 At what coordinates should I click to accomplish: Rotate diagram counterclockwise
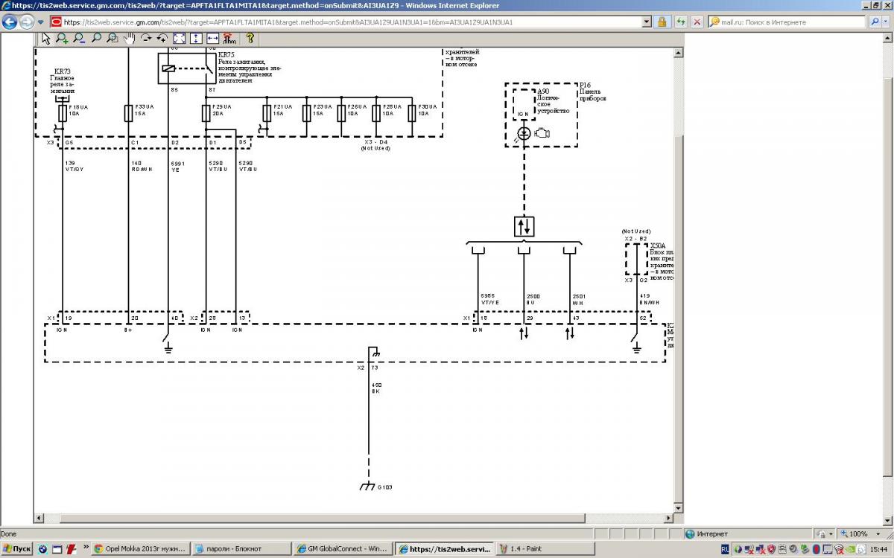(x=162, y=38)
